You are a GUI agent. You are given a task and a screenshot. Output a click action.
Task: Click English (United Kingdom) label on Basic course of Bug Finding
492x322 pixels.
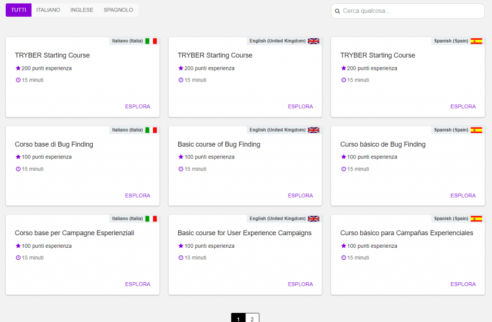277,130
